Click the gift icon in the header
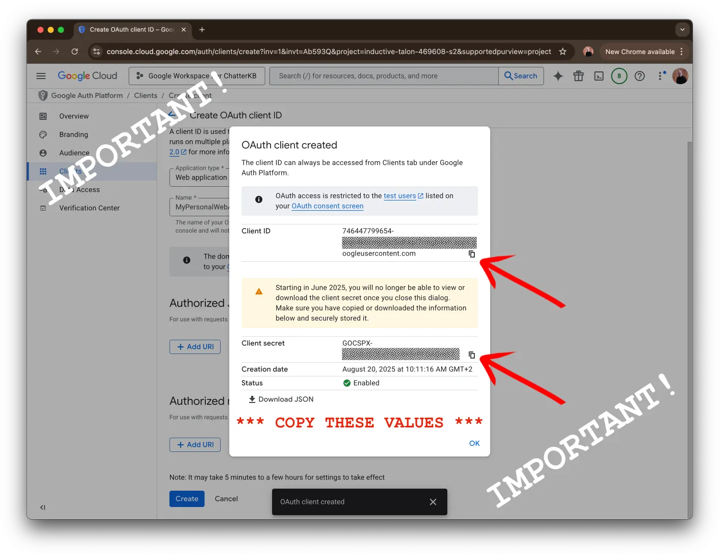723x557 pixels. coord(578,76)
